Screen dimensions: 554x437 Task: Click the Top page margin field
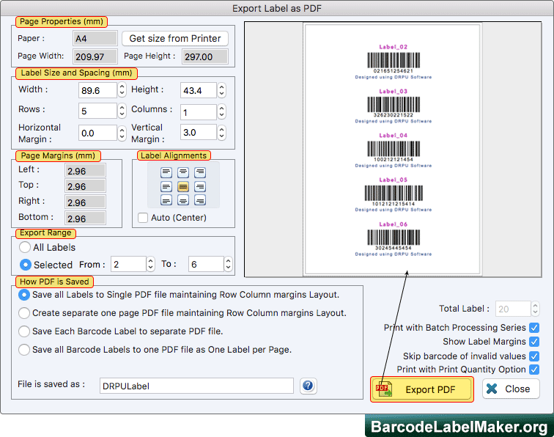[85, 186]
